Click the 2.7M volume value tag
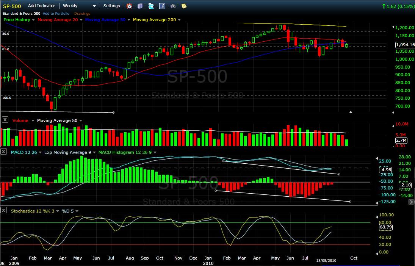This screenshot has height=266, width=415. (x=401, y=140)
